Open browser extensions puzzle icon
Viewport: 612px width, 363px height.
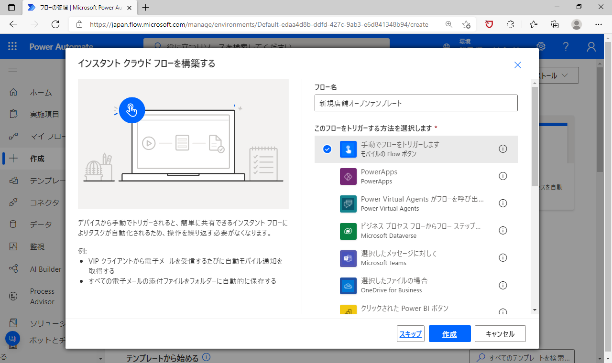point(511,24)
